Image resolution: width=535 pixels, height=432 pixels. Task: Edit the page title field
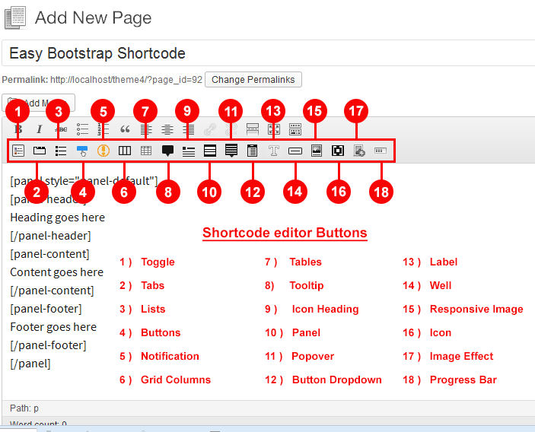click(268, 53)
